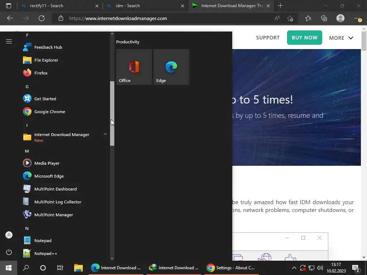
Task: Click the address bar URL field
Action: pyautogui.click(x=118, y=18)
